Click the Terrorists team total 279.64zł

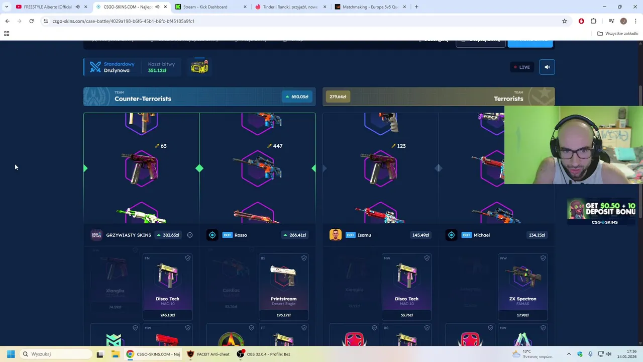[x=338, y=97]
